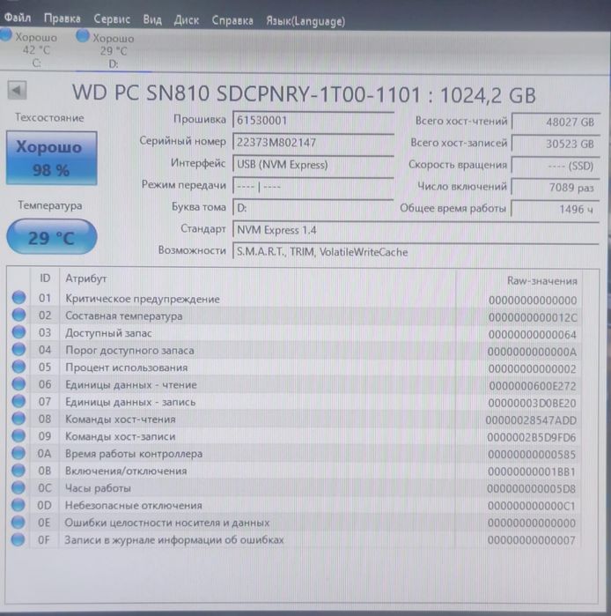
Task: Select the Единицы данных - запись row
Action: click(x=295, y=403)
